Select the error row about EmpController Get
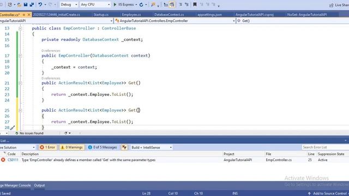 174,160
